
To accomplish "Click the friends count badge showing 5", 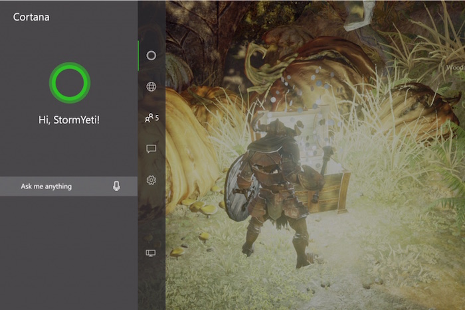I will click(157, 118).
